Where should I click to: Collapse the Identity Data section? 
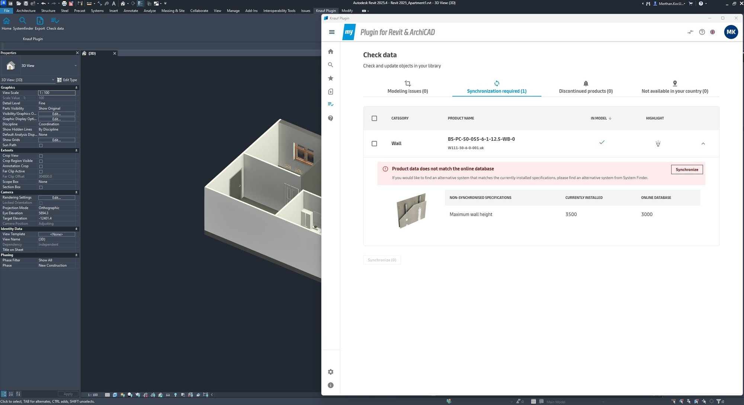pyautogui.click(x=76, y=229)
